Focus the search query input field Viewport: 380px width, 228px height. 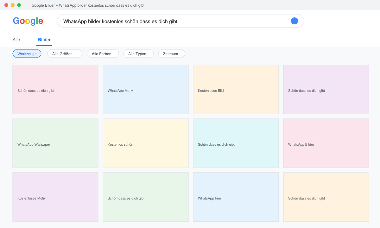180,21
